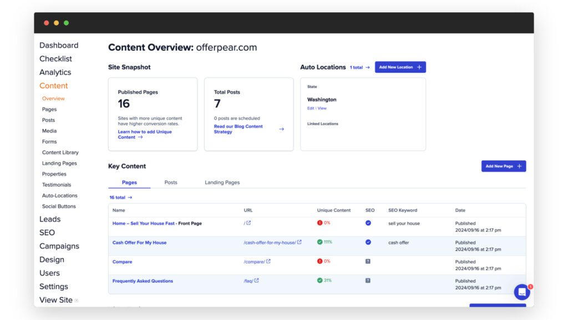Screen dimensions: 568x320
Task: Open Read our Blog Content Strategy link
Action: (x=238, y=129)
